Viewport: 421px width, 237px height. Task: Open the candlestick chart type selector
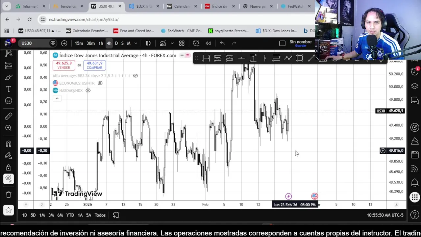coord(148,43)
